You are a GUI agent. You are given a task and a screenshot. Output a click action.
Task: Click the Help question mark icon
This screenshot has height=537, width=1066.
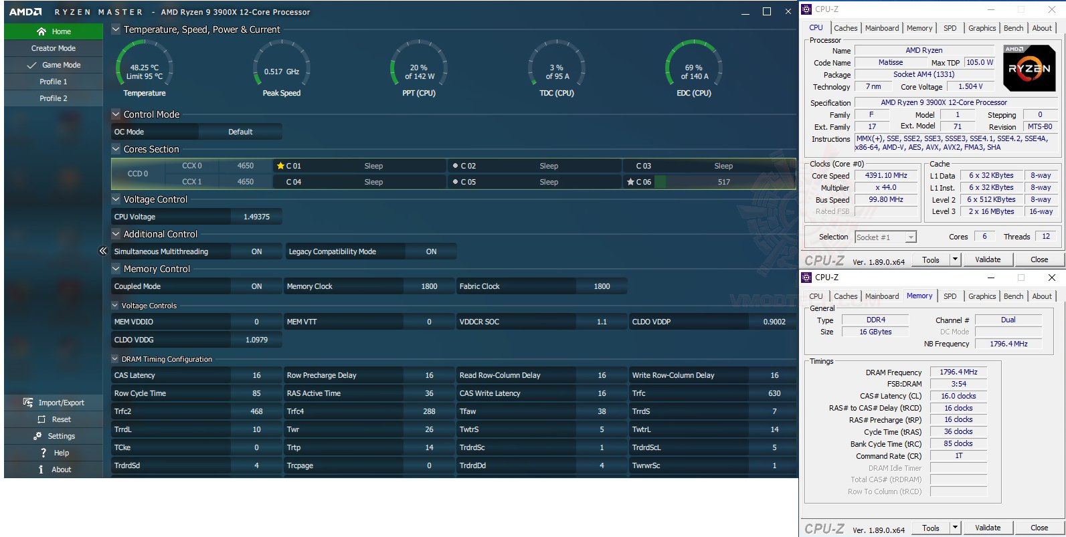pyautogui.click(x=43, y=453)
